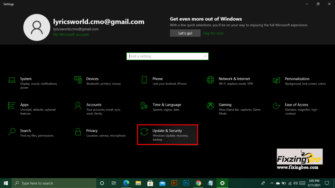This screenshot has height=188, width=335.
Task: Click the Devices category label
Action: pos(92,79)
